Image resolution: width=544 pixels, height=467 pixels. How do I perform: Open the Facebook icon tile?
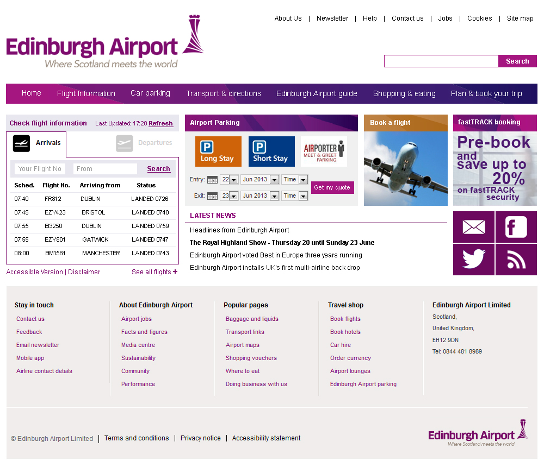coord(516,227)
